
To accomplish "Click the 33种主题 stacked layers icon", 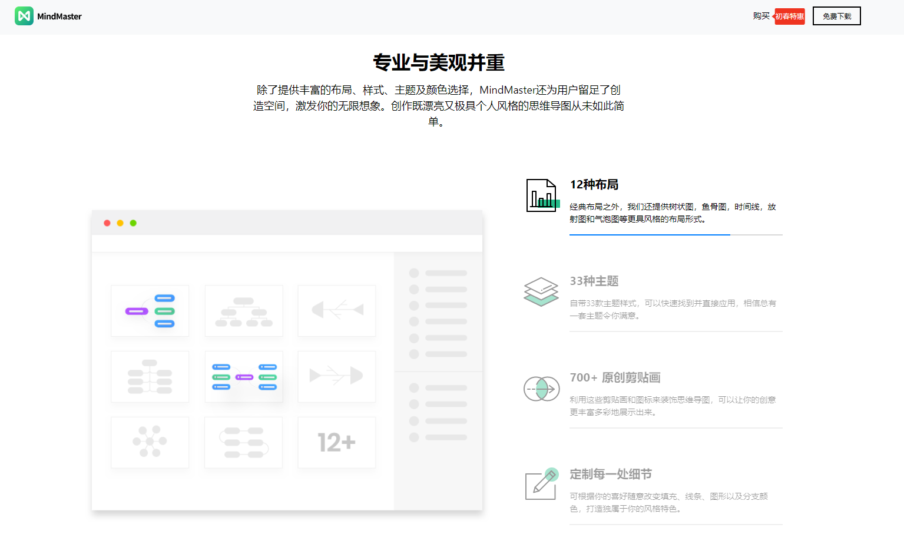I will (x=541, y=291).
